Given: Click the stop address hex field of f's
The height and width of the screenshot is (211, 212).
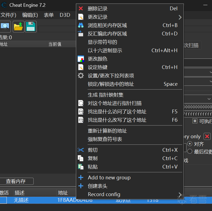Looking at the screenshot, I should [x=198, y=114].
